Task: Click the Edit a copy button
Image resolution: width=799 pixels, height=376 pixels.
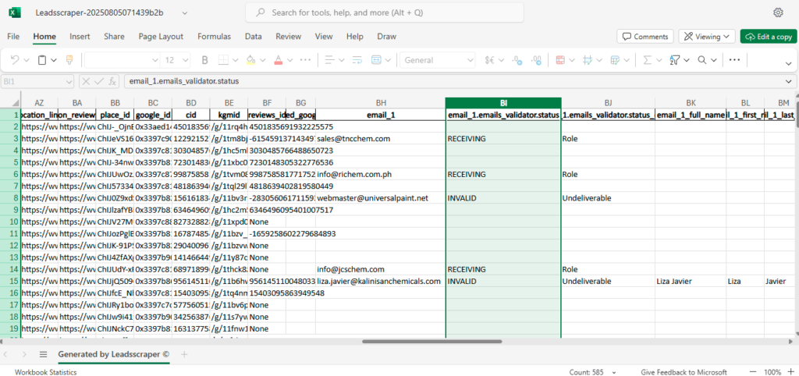Action: (769, 37)
